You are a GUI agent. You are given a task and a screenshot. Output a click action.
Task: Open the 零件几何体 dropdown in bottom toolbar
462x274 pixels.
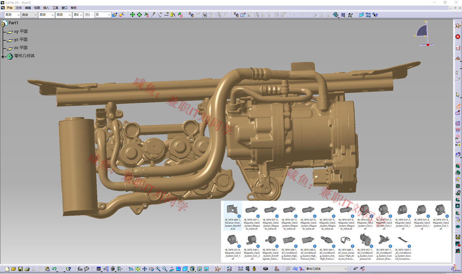click(x=345, y=269)
